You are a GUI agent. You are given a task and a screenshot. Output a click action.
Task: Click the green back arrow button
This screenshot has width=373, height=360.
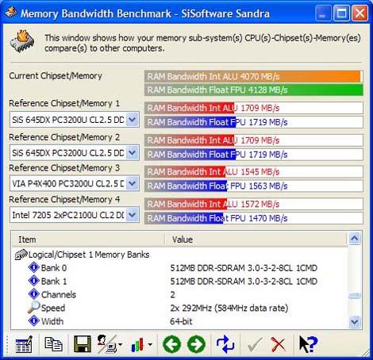click(x=171, y=344)
